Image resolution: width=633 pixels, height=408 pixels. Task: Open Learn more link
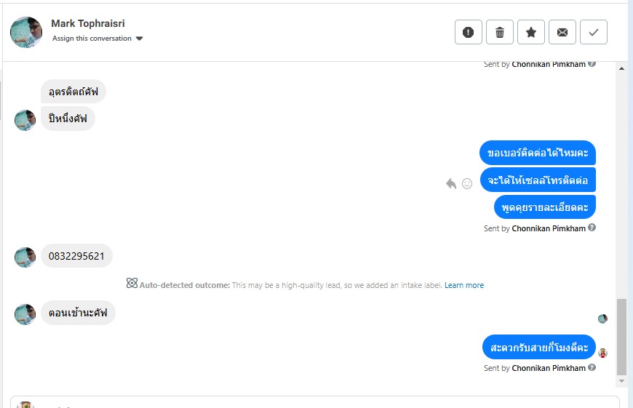[464, 285]
